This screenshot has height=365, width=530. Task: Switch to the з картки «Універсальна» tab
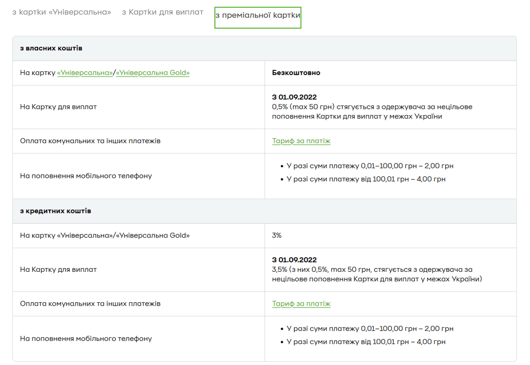[x=61, y=12]
